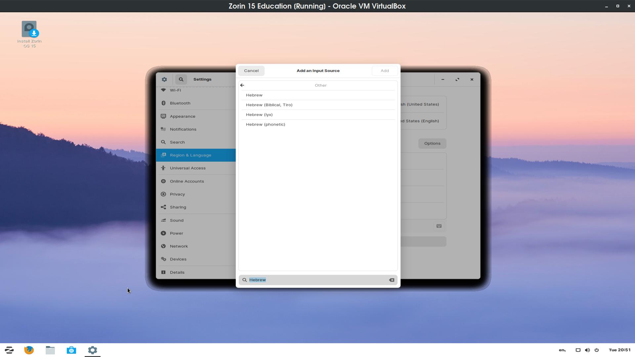Launch the Software store from taskbar

(71, 350)
